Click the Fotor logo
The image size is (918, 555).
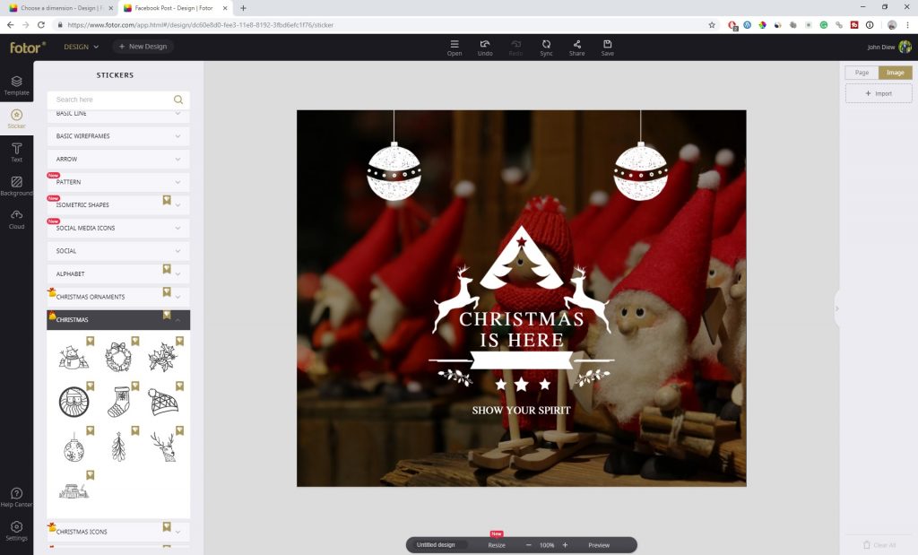27,48
